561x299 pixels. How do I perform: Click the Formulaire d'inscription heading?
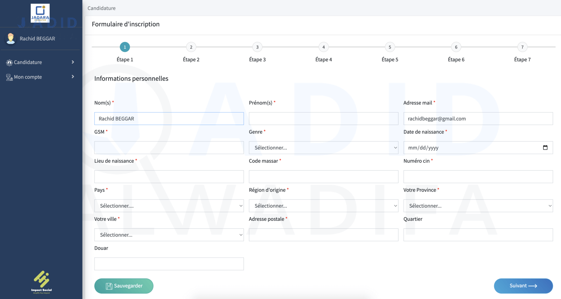point(126,24)
